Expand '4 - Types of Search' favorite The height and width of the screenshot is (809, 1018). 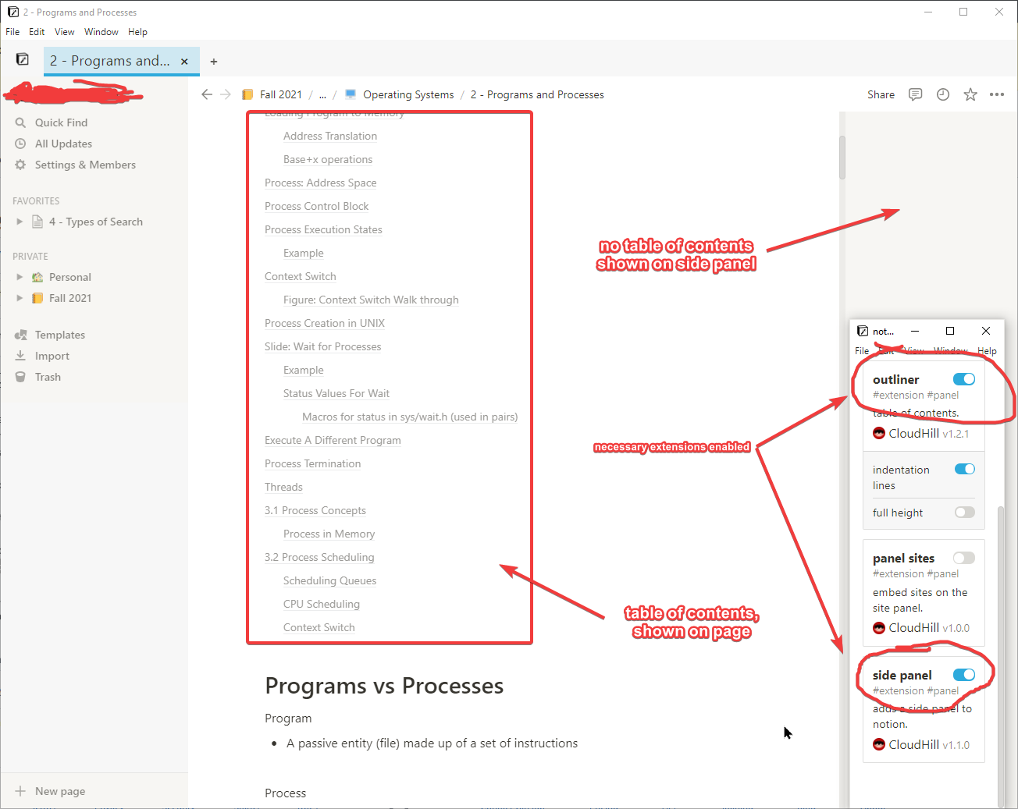click(x=19, y=222)
